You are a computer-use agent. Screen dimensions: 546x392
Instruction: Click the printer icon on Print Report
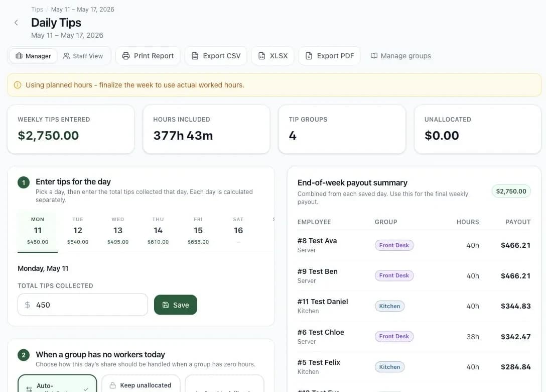click(x=125, y=56)
